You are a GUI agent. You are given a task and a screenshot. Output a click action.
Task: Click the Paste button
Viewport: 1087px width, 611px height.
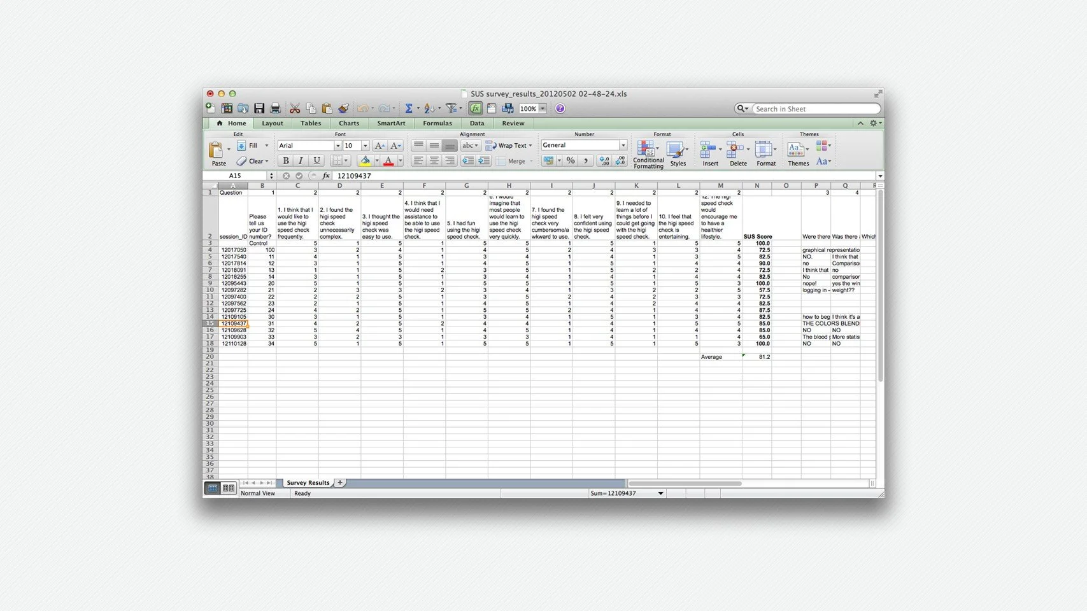[x=218, y=154]
